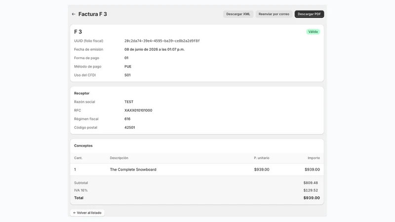Resend the invoice by email (Reenviar por correo)
395x222 pixels.
click(x=274, y=14)
